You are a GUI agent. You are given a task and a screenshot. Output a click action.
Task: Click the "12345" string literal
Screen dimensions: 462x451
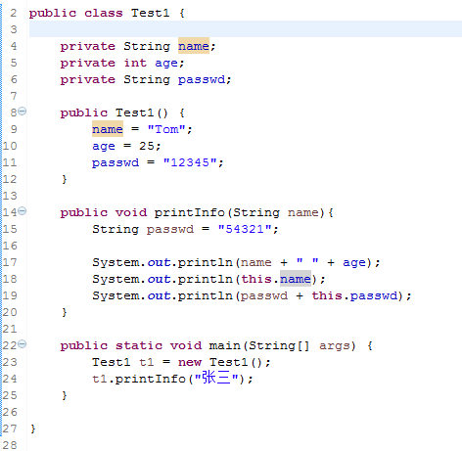click(x=190, y=162)
